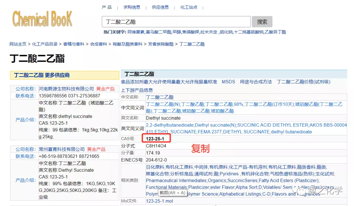Screen dimensions: 354x206
Task: Select hot keyword 富马酸二甲酯
Action: [x=159, y=32]
